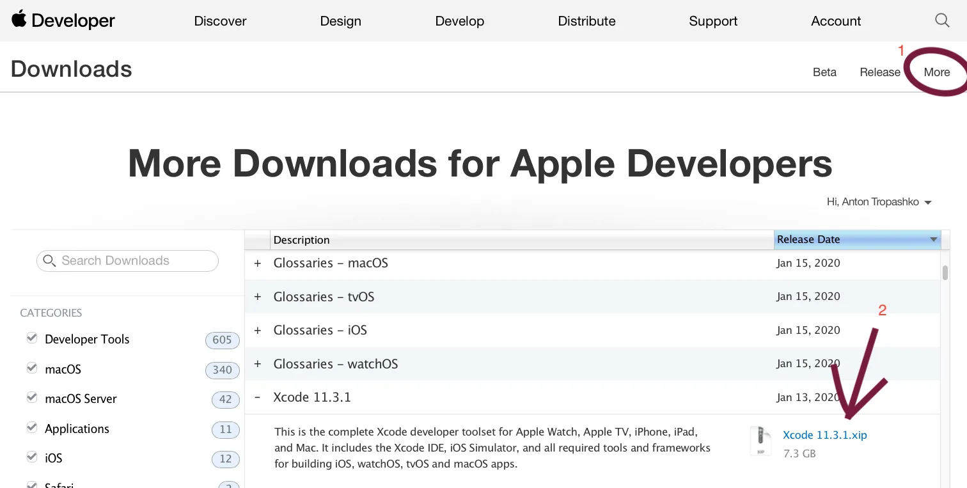Open the search magnifier in top navigation
The height and width of the screenshot is (488, 967).
pos(942,20)
